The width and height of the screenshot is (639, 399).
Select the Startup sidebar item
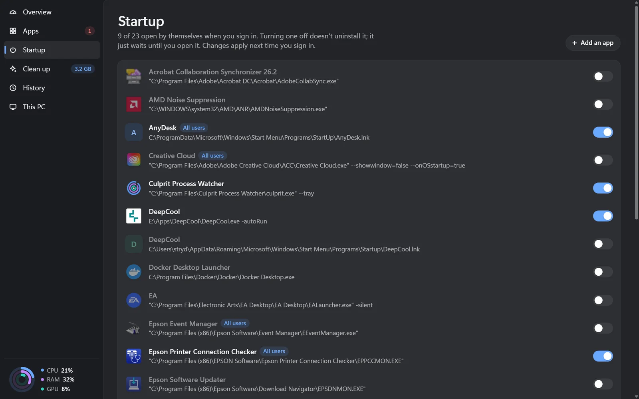click(52, 50)
